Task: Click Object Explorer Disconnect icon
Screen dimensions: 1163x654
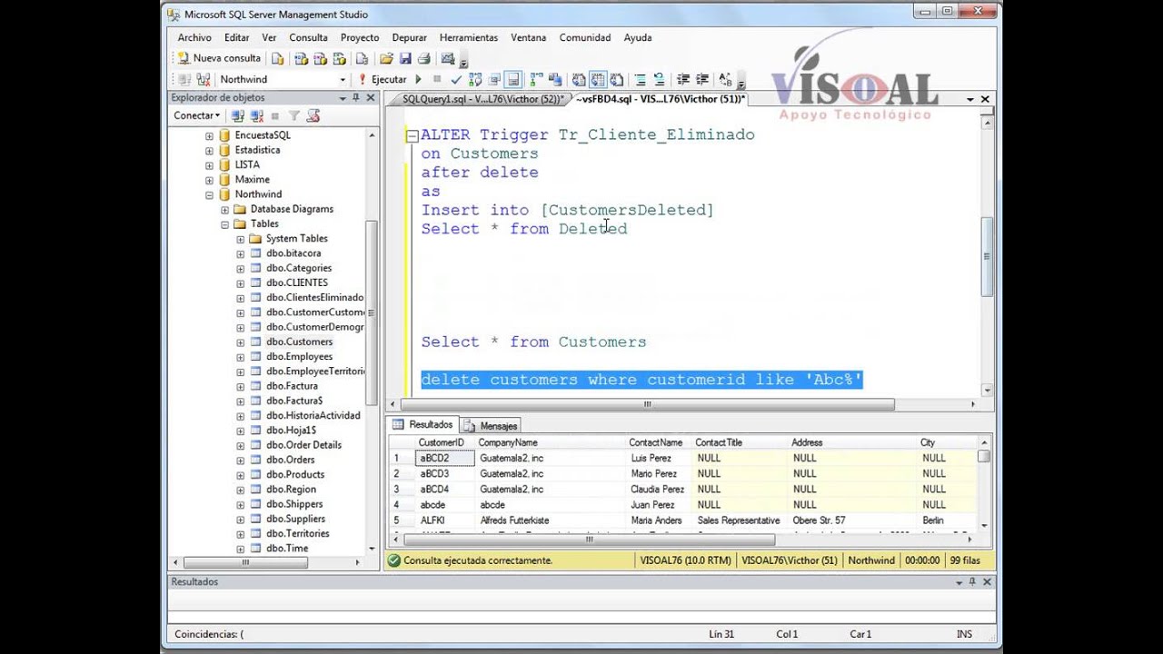Action: point(256,115)
